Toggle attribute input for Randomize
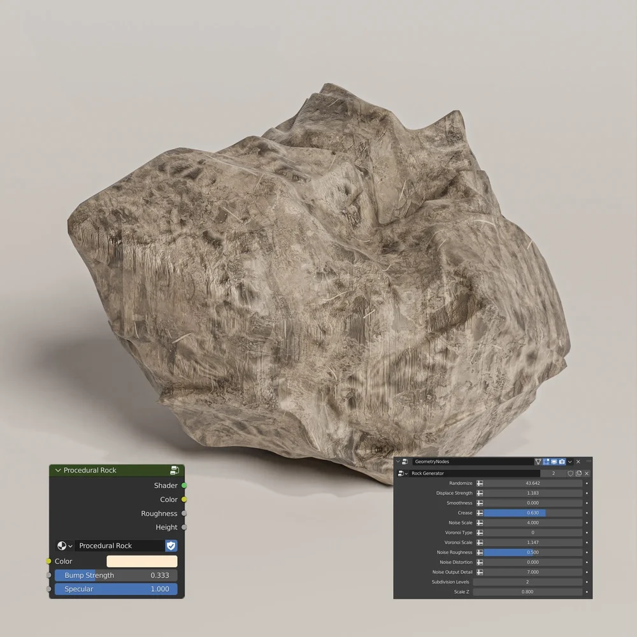 coord(480,483)
